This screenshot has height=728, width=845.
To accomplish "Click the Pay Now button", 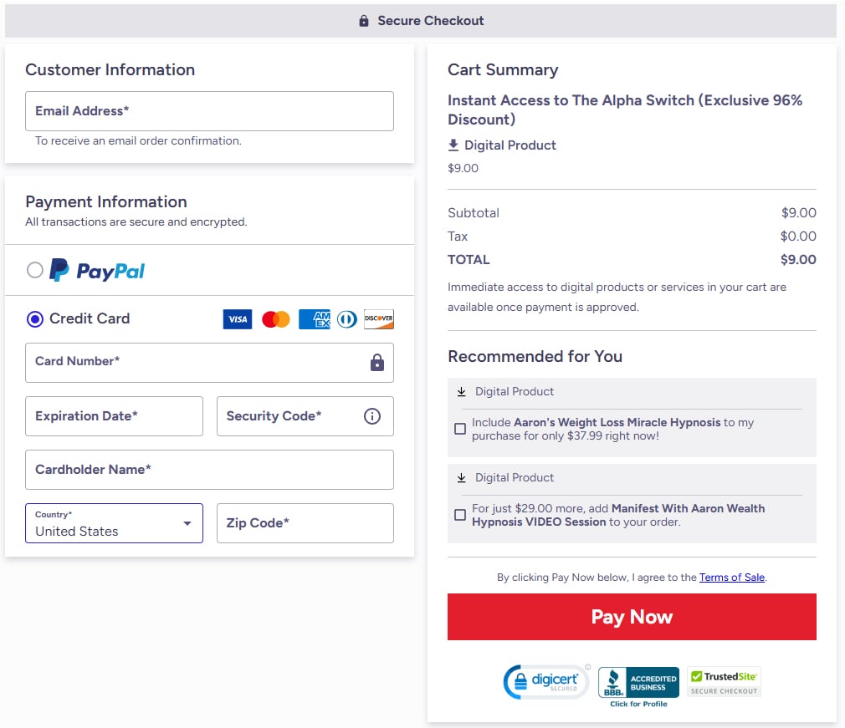I will point(632,617).
